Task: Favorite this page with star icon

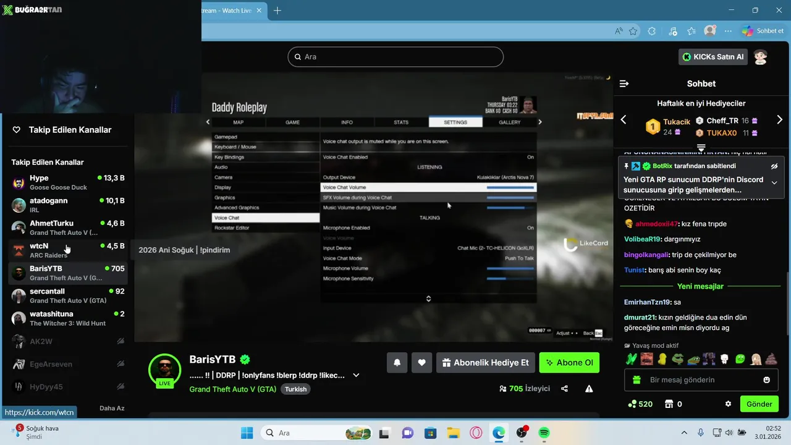Action: (633, 31)
